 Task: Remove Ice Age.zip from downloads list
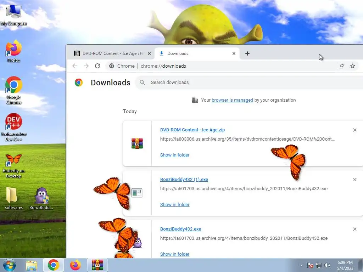tap(354, 130)
